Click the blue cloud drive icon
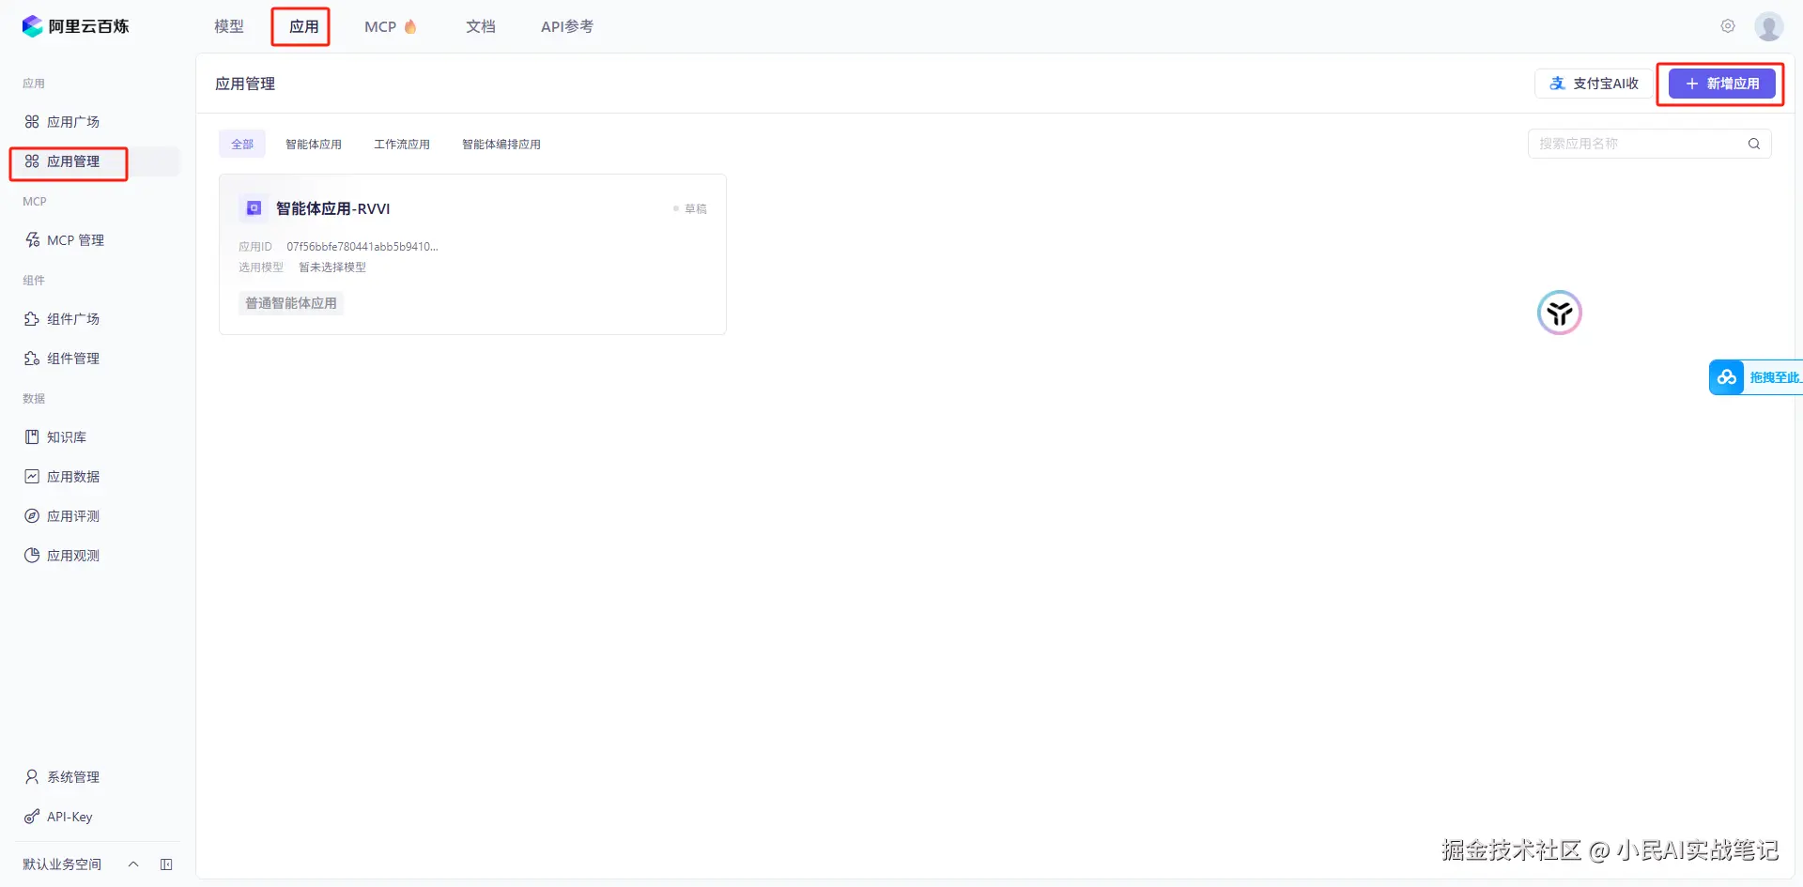The height and width of the screenshot is (887, 1803). tap(1727, 377)
